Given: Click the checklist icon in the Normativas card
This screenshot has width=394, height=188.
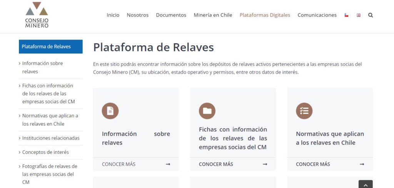Looking at the screenshot, I should click(304, 111).
